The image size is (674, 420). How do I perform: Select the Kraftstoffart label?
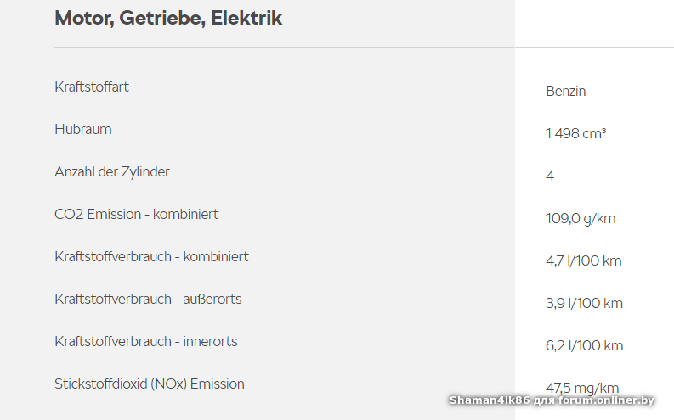click(x=92, y=87)
